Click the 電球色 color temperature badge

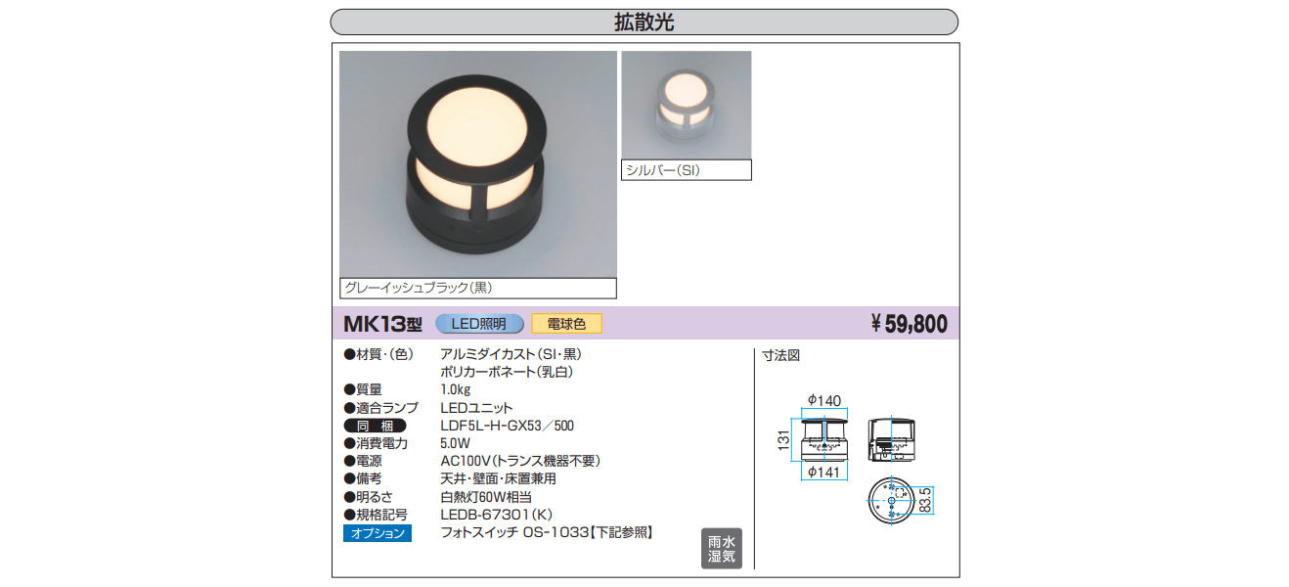coord(566,324)
